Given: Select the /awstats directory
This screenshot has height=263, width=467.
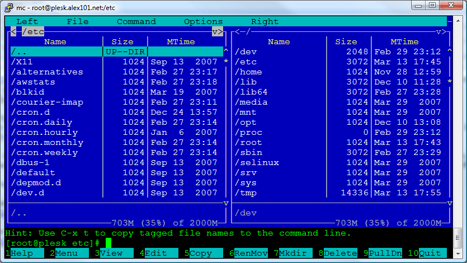Looking at the screenshot, I should pos(117,82).
